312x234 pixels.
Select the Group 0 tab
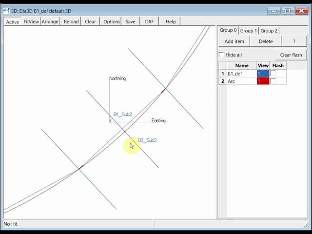(x=228, y=30)
